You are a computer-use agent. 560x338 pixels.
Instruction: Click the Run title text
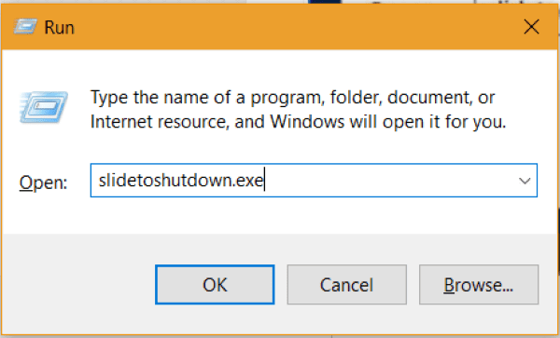(x=60, y=27)
